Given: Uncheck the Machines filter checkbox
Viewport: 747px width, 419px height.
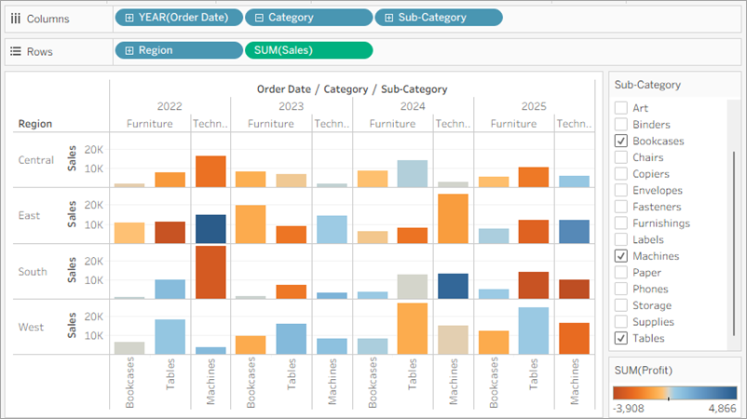Looking at the screenshot, I should [x=621, y=256].
